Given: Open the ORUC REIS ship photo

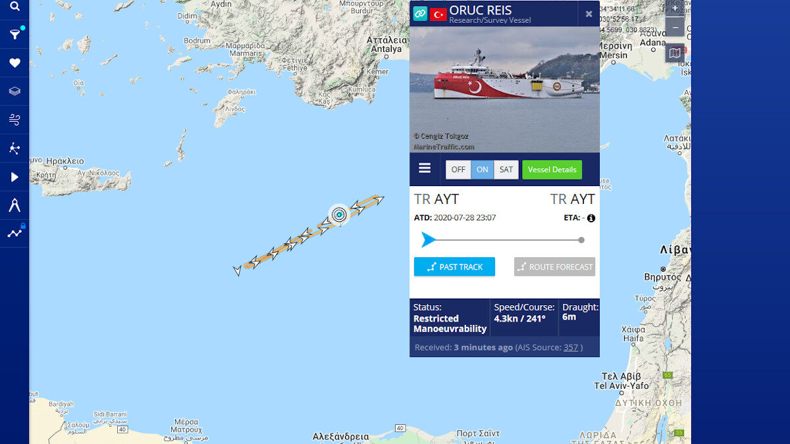Looking at the screenshot, I should tap(504, 89).
